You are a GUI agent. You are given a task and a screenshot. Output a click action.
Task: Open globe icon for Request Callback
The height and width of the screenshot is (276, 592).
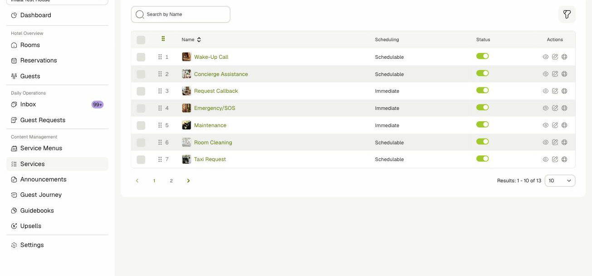pos(564,91)
